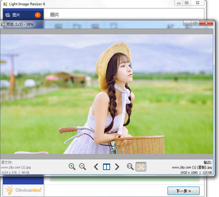
Task: Close the Light Image Resizer 6 main window
Action: 198,3
